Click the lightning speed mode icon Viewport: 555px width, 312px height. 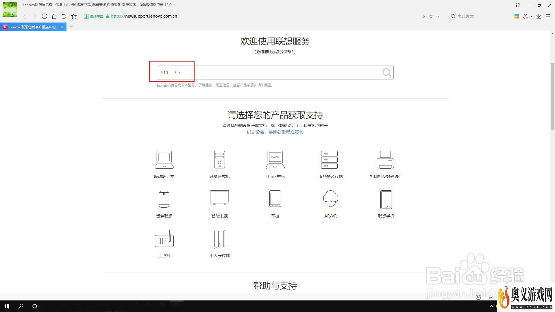click(x=423, y=16)
